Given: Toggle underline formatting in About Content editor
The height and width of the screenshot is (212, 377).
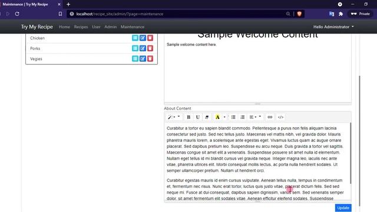Looking at the screenshot, I should [198, 117].
